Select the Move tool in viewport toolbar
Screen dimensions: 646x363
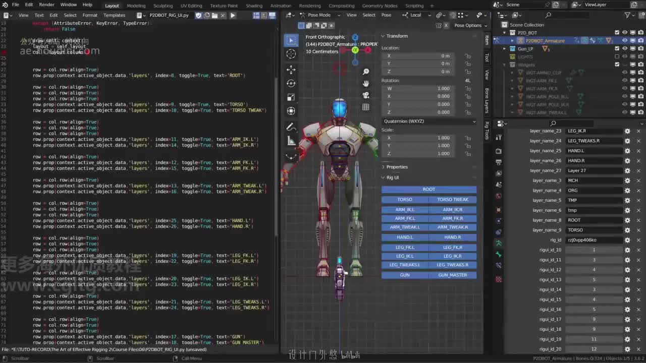pos(291,69)
